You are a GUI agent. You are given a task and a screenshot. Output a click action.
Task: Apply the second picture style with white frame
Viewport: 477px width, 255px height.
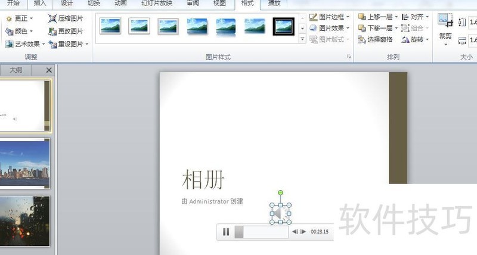(139, 26)
